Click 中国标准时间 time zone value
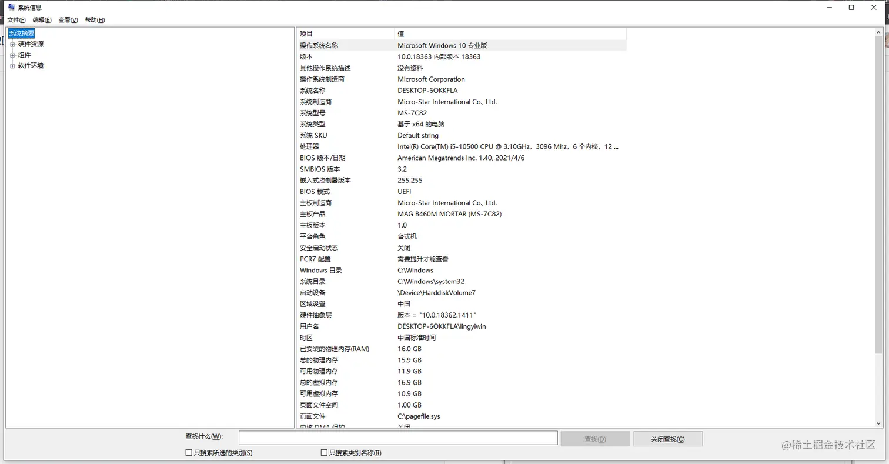889x464 pixels. [416, 338]
